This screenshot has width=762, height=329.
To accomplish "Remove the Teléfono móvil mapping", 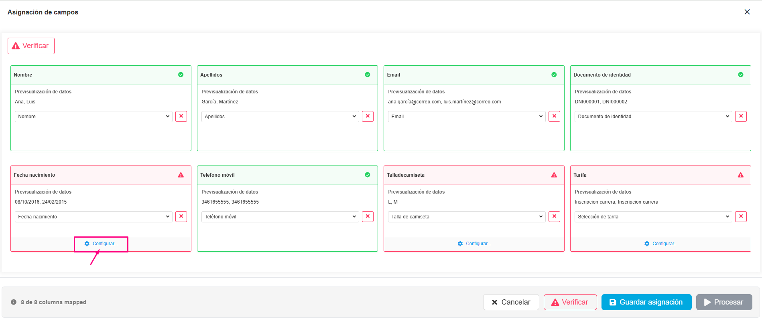I will pyautogui.click(x=368, y=216).
